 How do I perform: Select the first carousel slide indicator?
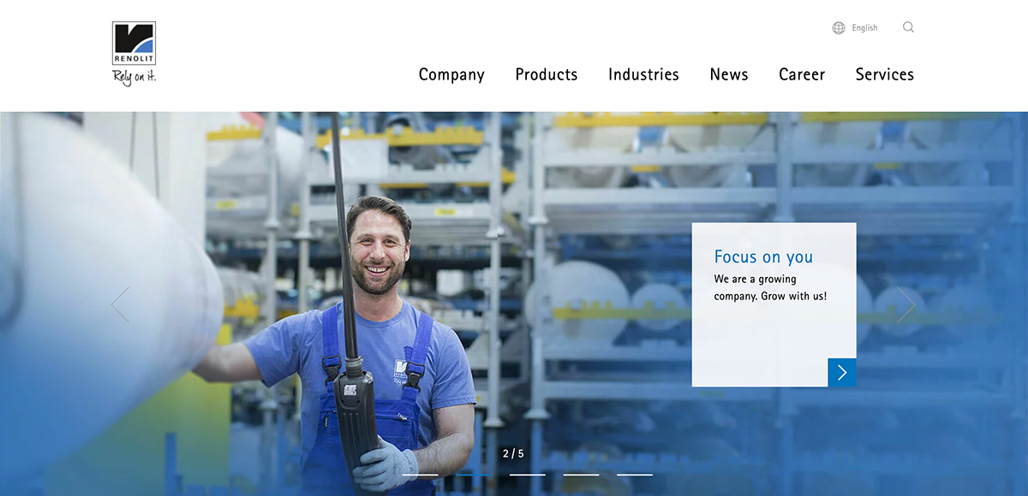coord(421,475)
